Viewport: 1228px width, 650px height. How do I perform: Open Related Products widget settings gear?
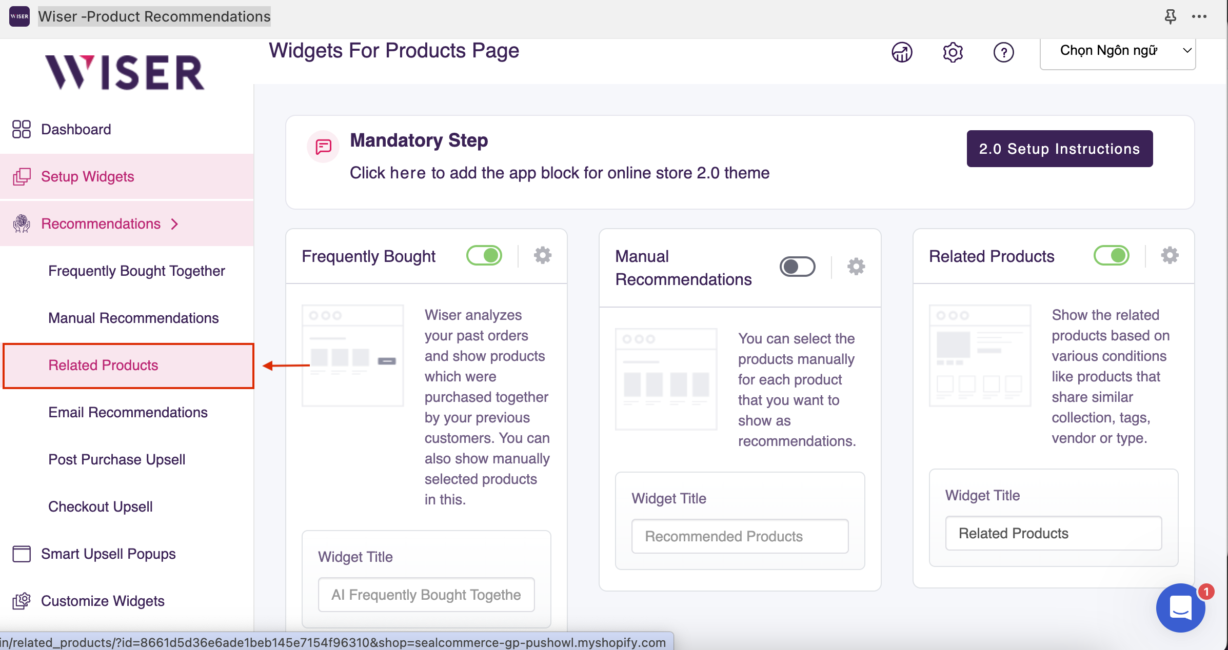coord(1170,255)
